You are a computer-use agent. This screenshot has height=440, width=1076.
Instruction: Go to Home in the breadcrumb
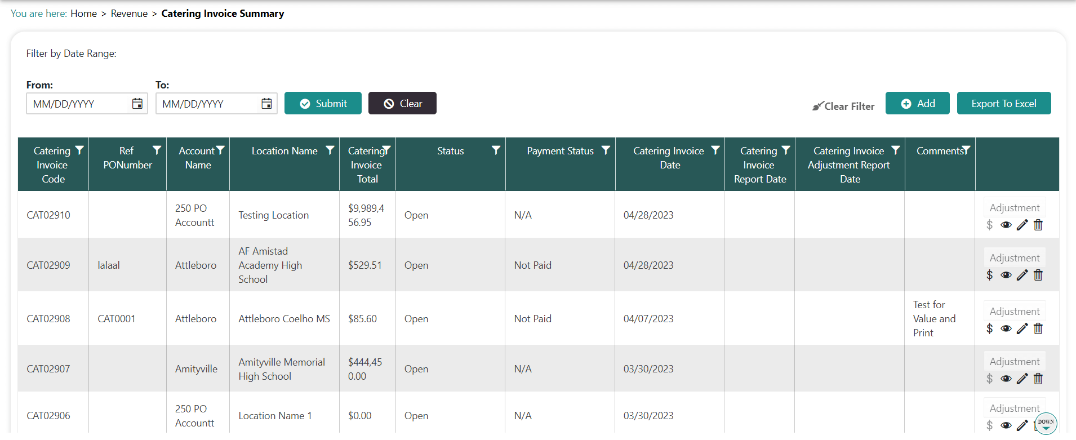click(x=83, y=14)
